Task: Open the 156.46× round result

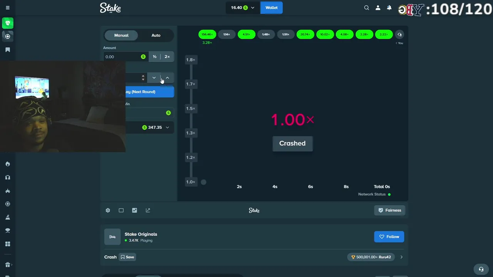Action: coord(207,35)
